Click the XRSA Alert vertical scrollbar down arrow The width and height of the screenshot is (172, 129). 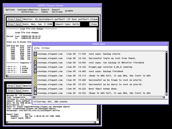166,94
